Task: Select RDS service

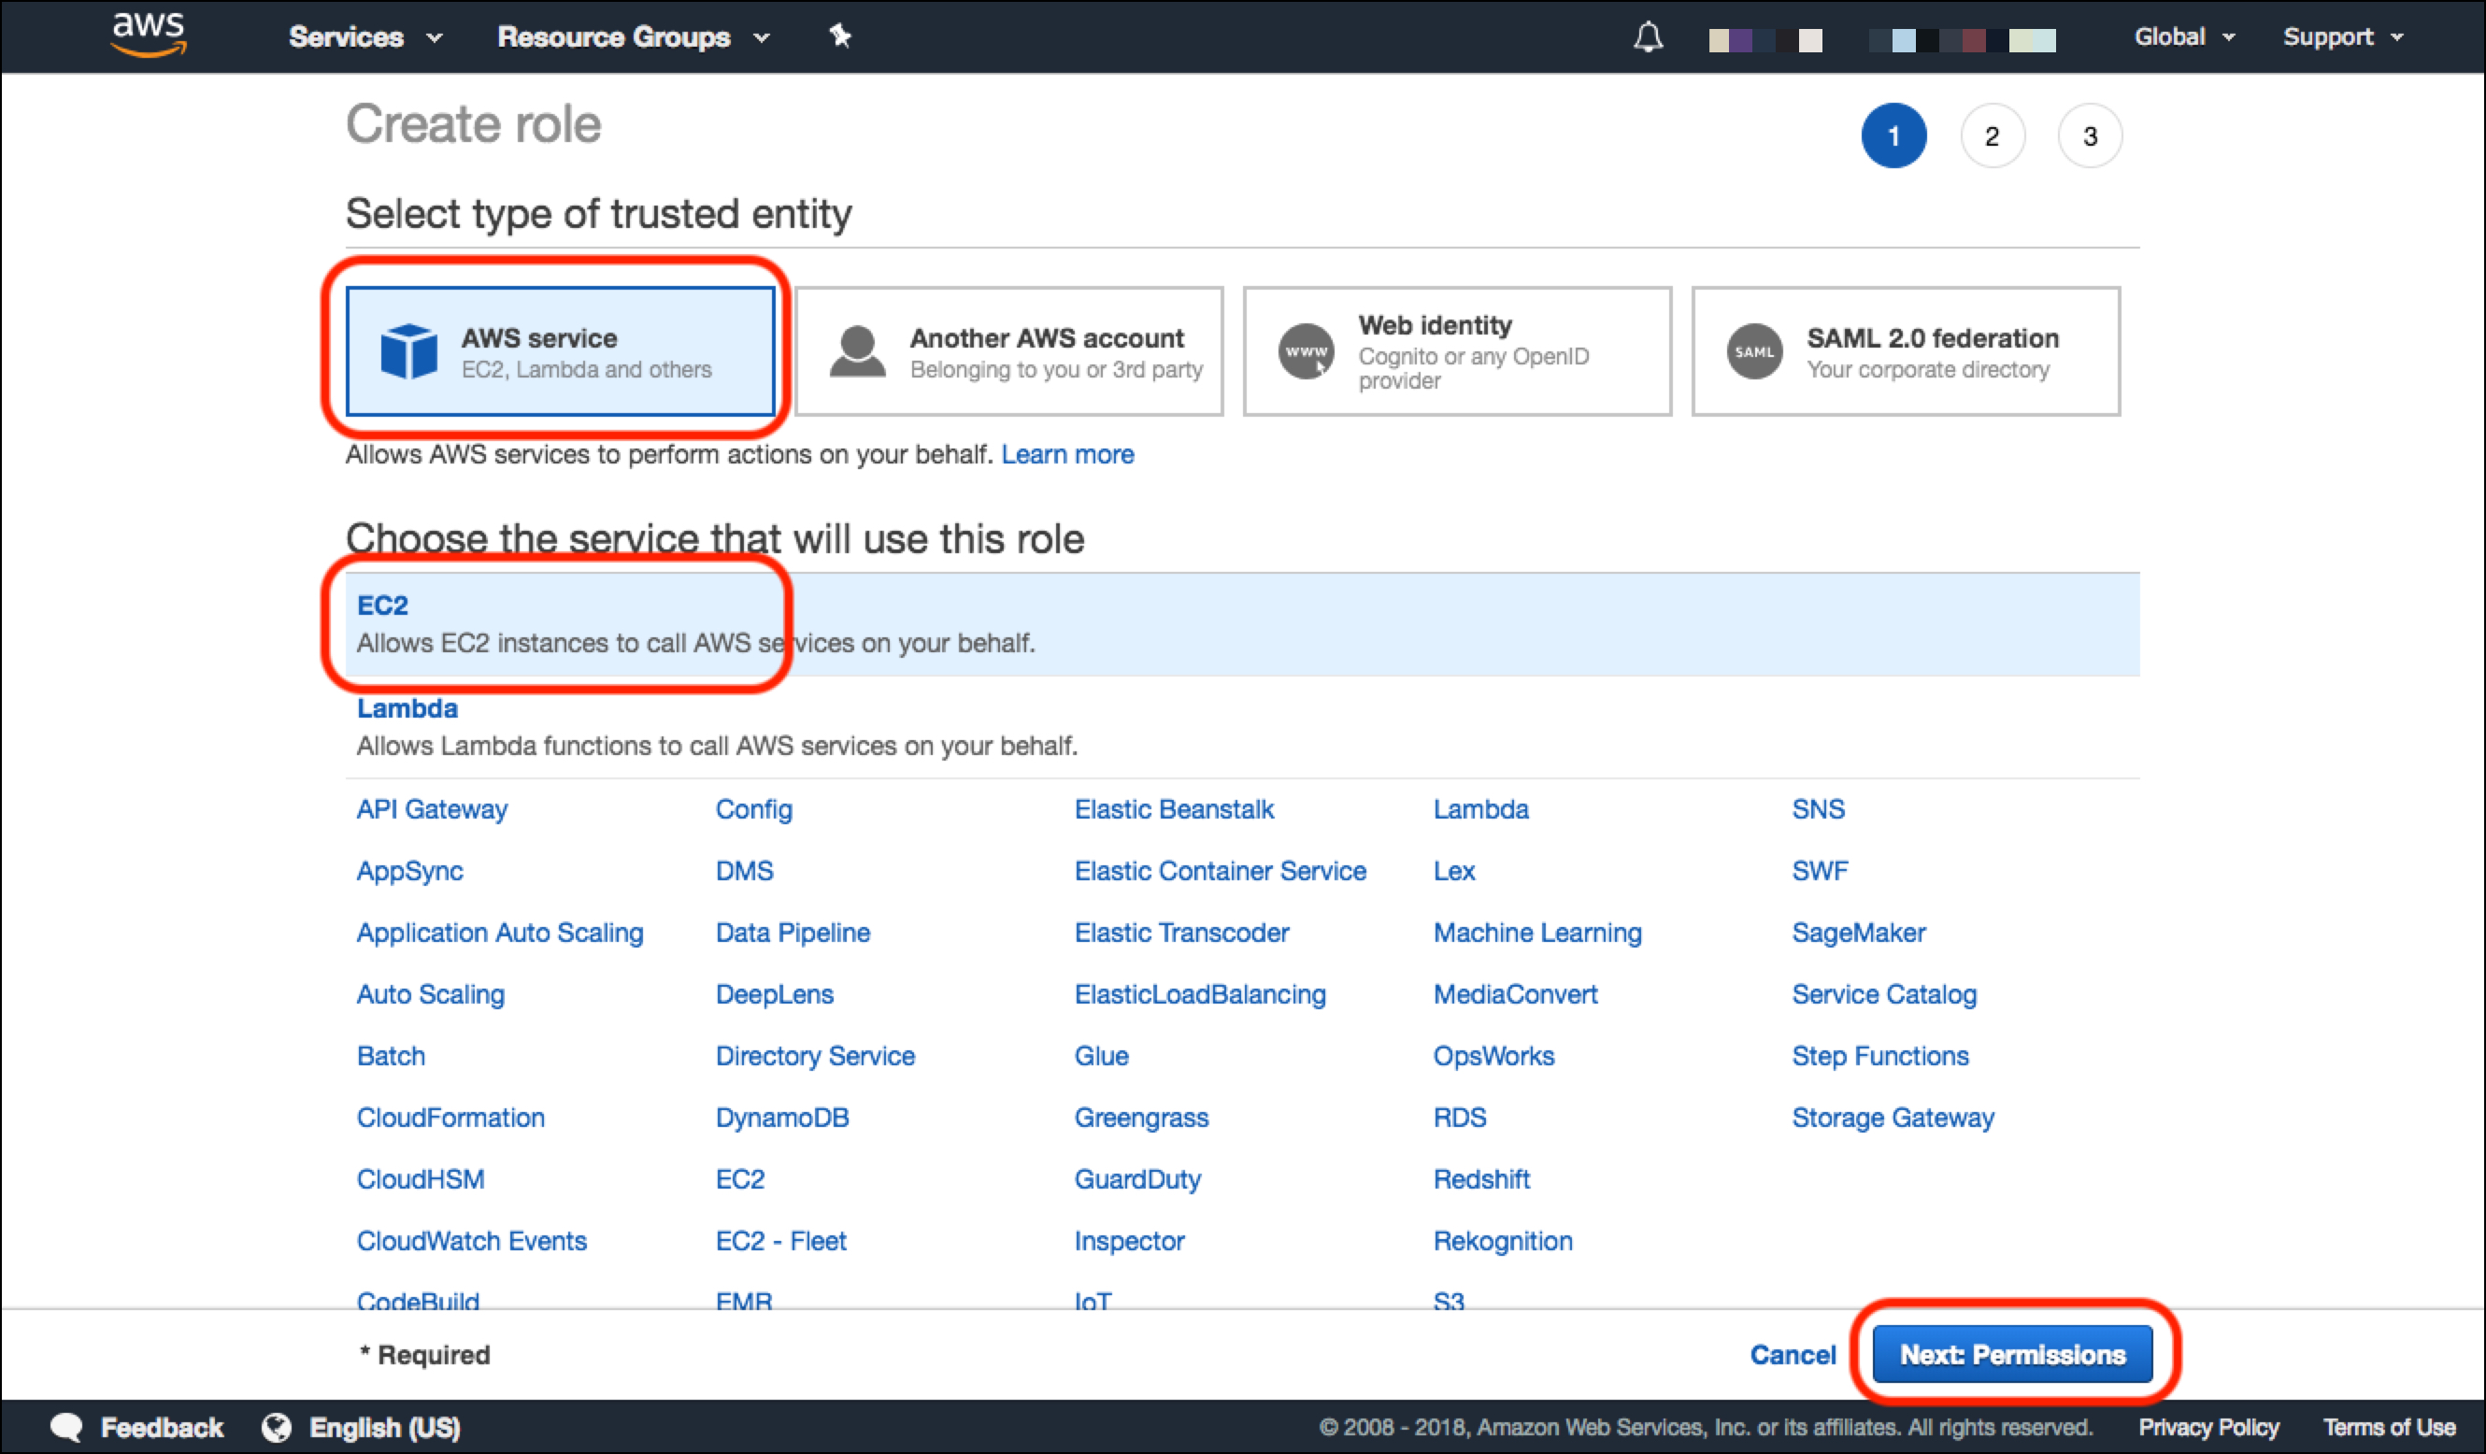Action: (x=1459, y=1118)
